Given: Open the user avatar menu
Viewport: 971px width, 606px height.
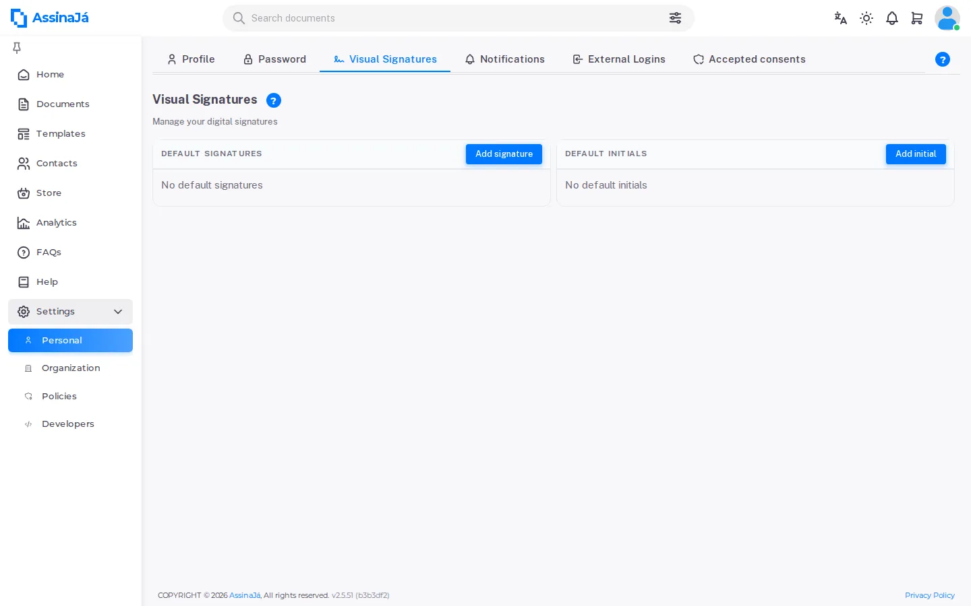Looking at the screenshot, I should [947, 18].
